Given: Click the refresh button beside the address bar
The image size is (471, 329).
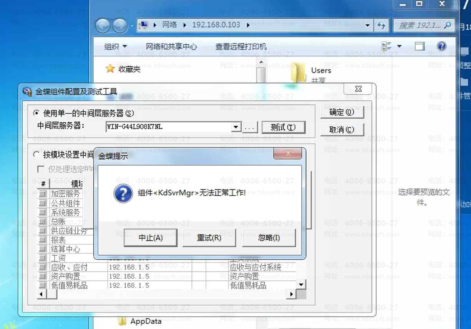Looking at the screenshot, I should pyautogui.click(x=381, y=25).
